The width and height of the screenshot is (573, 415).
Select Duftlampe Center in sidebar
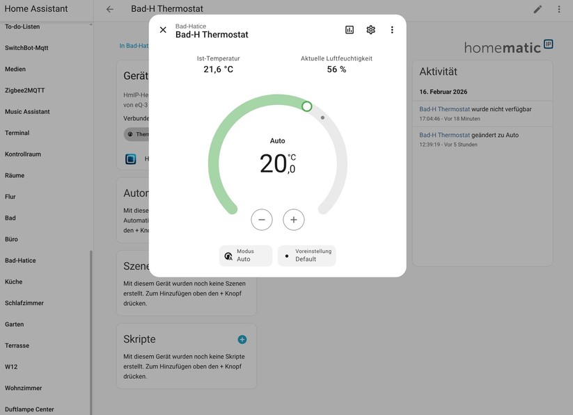pos(29,409)
